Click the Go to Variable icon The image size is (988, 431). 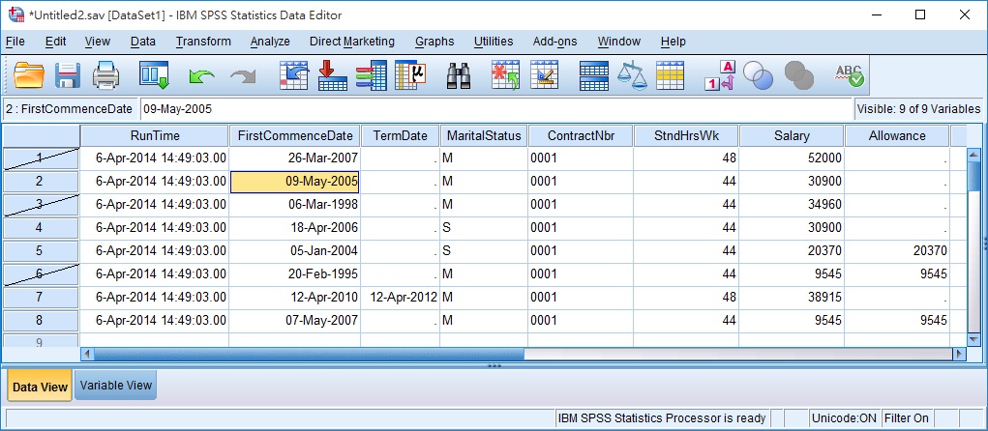point(331,74)
